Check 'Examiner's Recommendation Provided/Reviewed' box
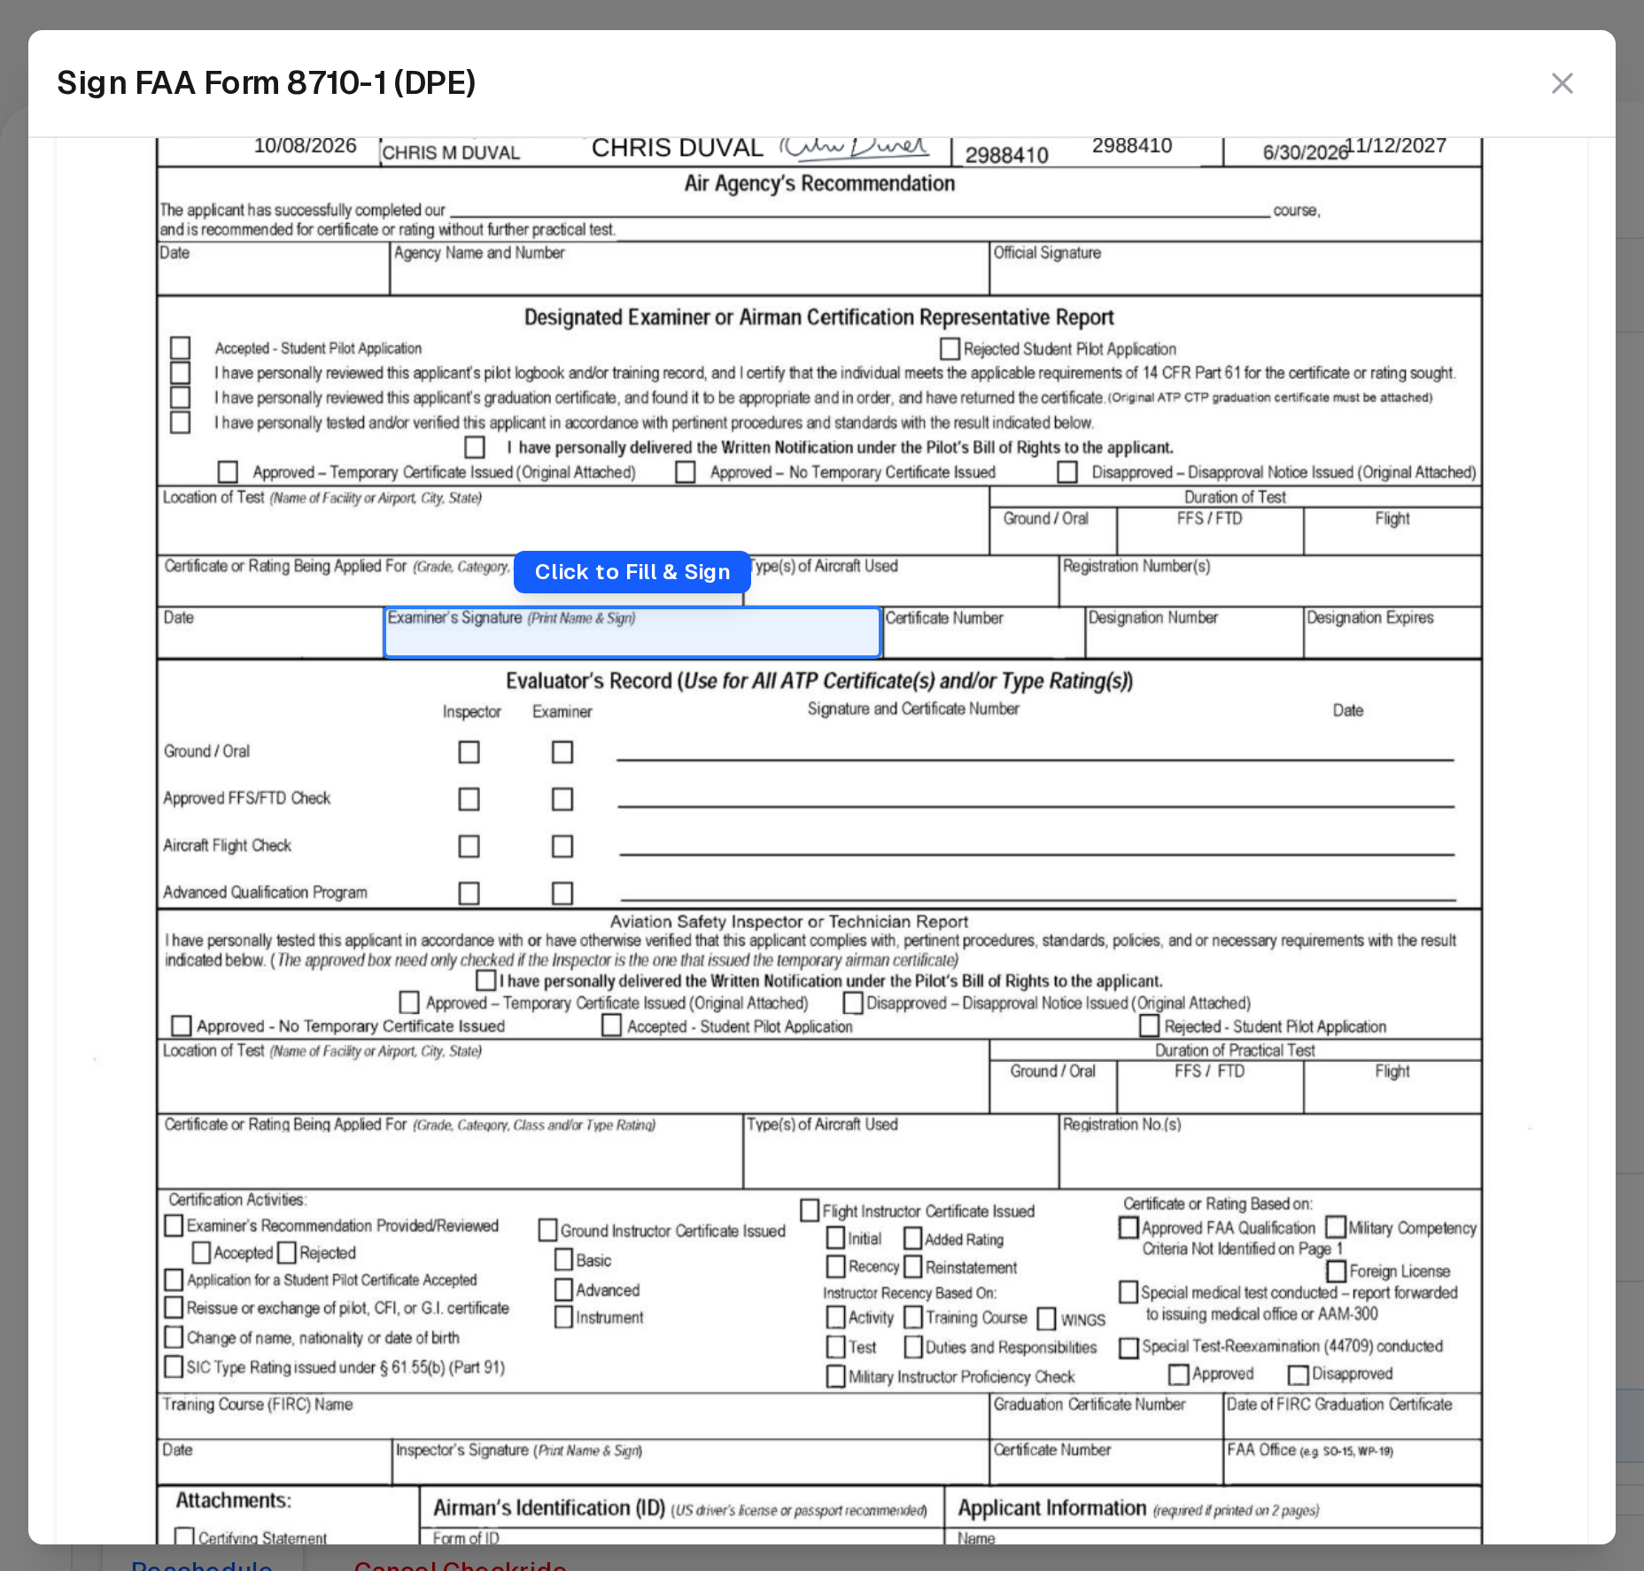The height and width of the screenshot is (1571, 1644). 174,1226
